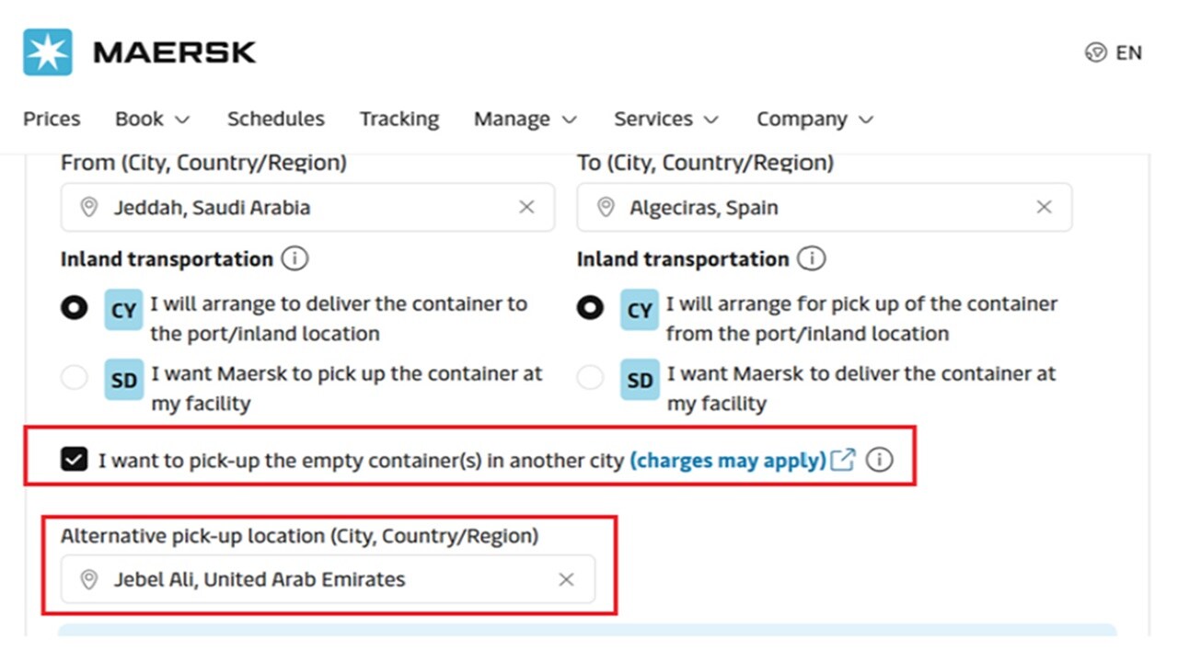
Task: Clear the Jeddah, Saudi Arabia origin field
Action: point(526,207)
